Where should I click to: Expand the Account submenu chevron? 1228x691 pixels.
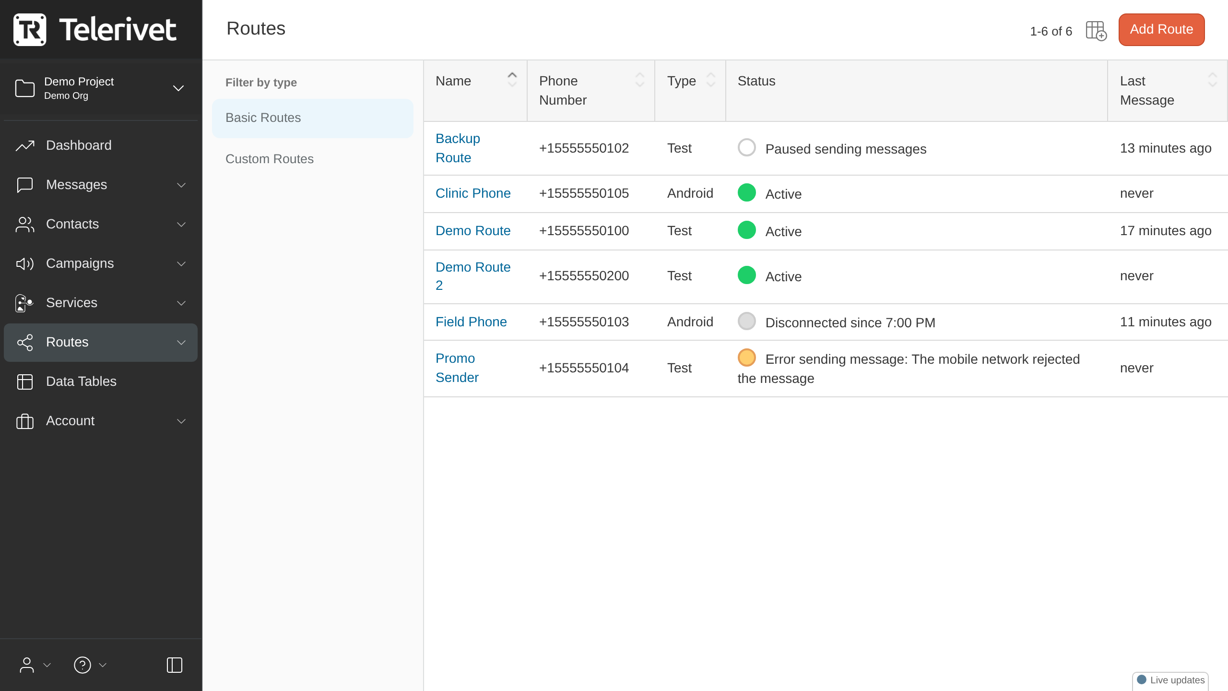tap(181, 421)
